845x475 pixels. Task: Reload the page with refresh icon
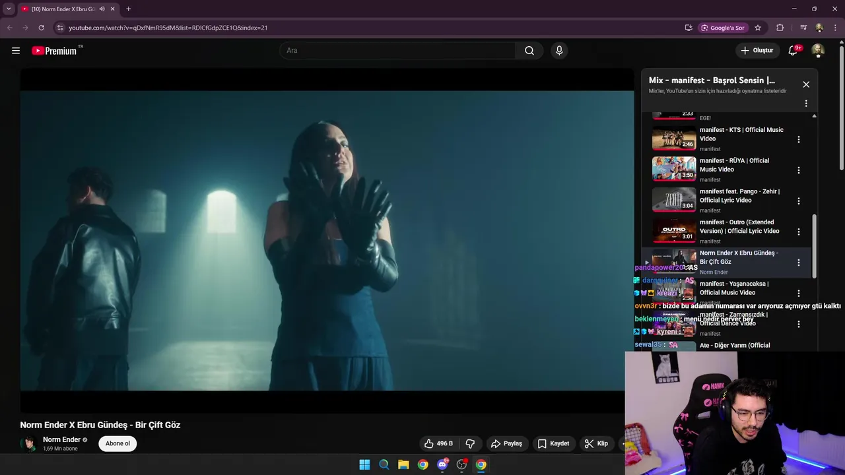coord(41,28)
